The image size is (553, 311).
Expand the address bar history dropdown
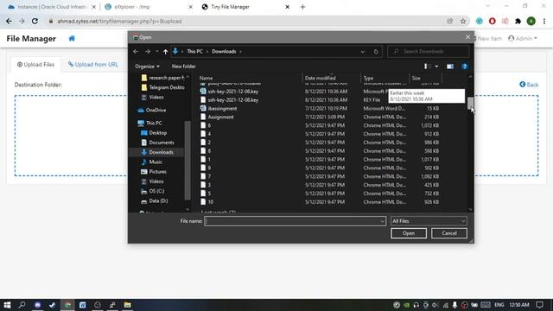[363, 52]
